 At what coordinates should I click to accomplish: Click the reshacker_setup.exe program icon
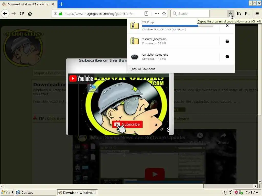tap(135, 57)
